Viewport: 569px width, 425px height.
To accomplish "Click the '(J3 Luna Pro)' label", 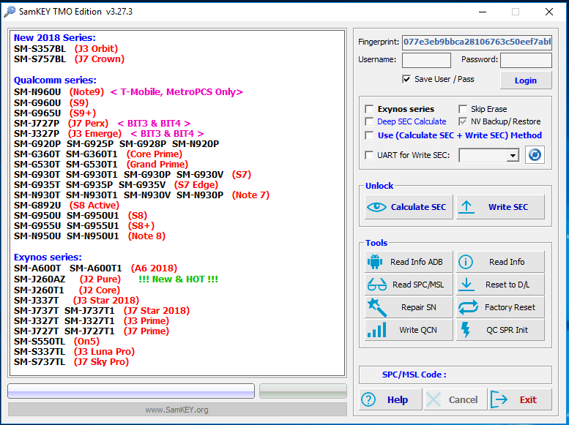I will [104, 351].
